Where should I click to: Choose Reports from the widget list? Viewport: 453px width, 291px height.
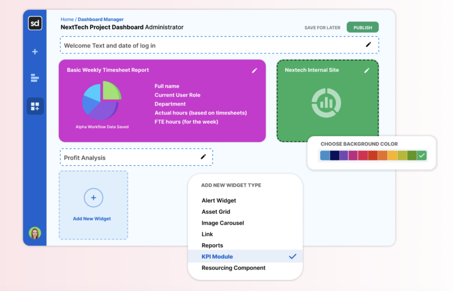pos(212,245)
